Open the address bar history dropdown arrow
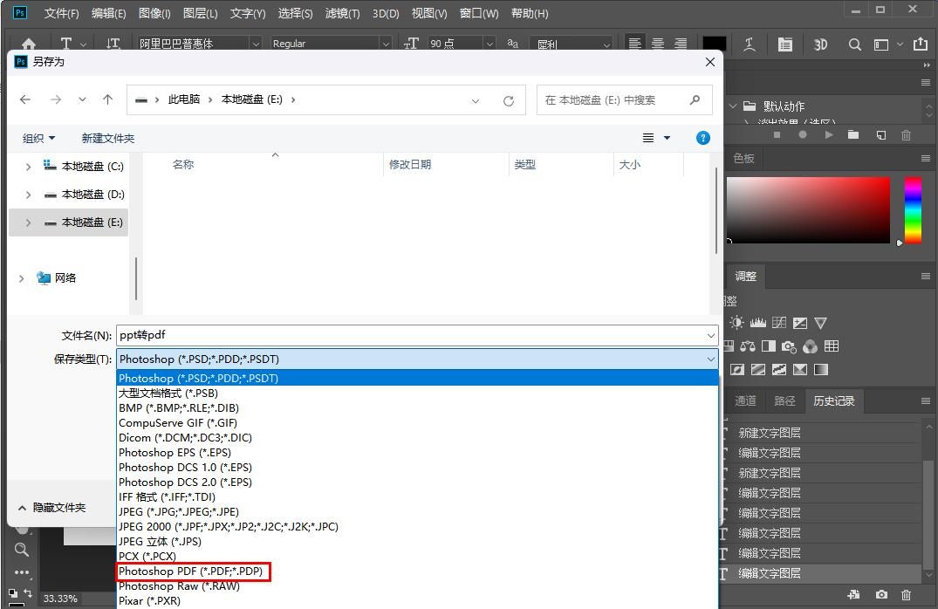The image size is (938, 609). [476, 100]
